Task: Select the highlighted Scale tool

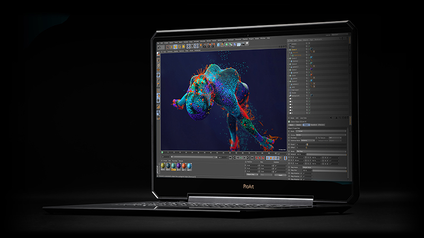Action: 175,47
